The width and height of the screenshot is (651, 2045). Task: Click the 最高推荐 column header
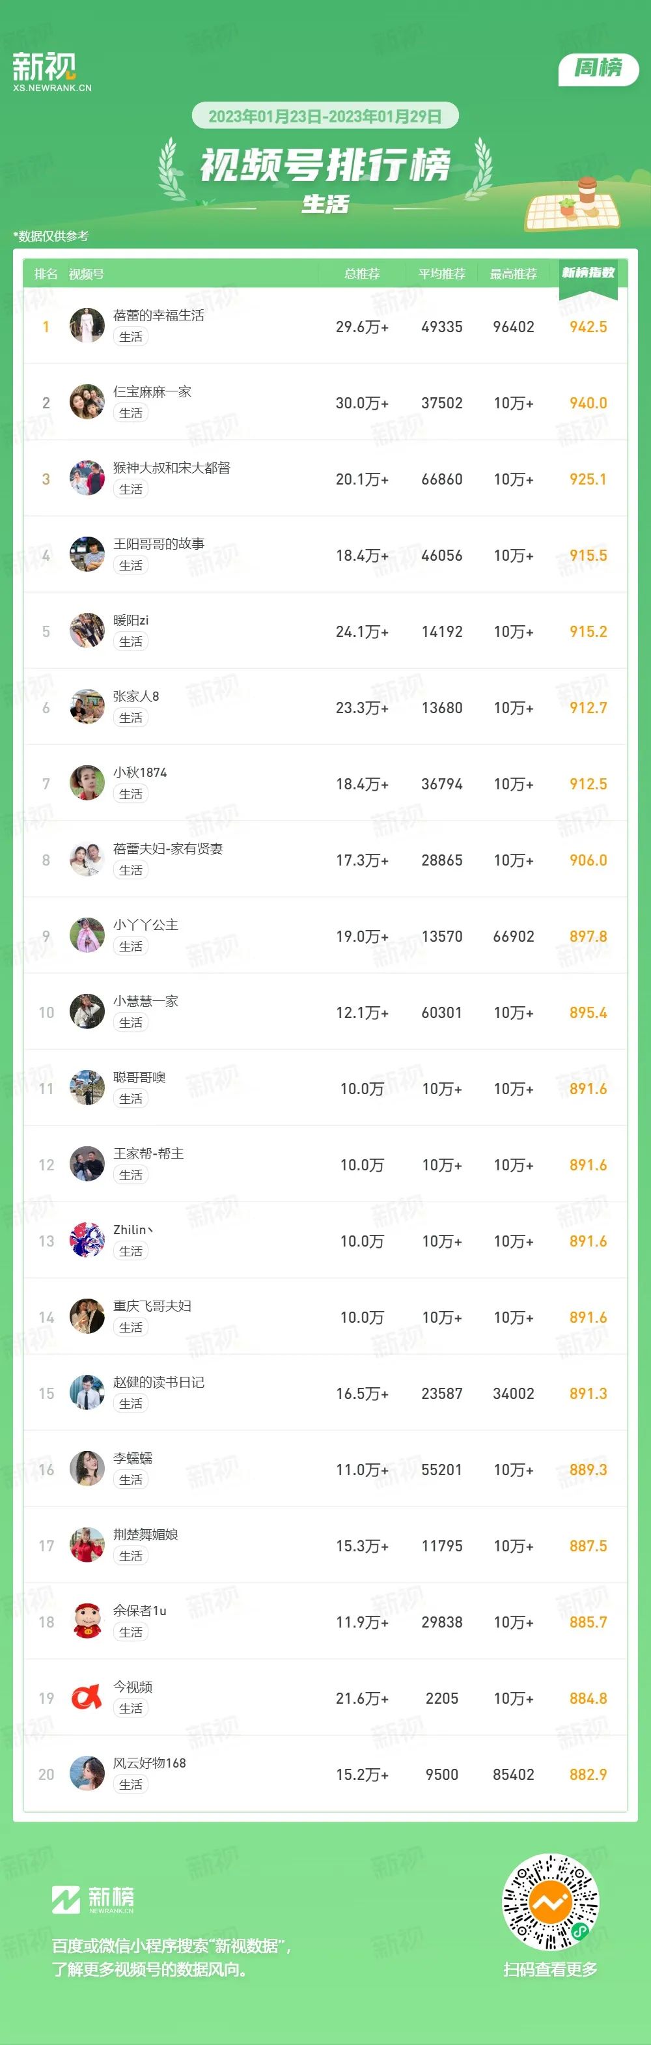(x=514, y=274)
